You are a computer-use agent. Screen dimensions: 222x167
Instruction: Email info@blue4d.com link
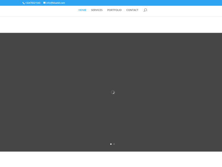[55, 3]
